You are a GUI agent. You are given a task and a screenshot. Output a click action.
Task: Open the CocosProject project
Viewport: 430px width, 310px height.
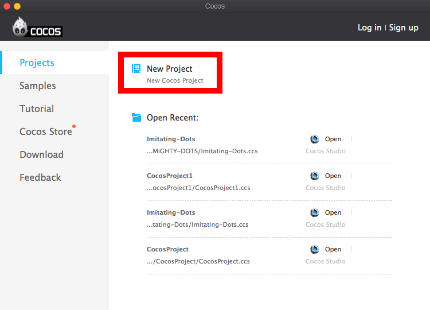(x=333, y=249)
